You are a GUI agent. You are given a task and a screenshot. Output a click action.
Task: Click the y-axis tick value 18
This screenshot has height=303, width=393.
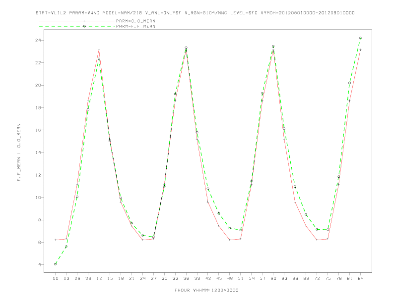38,108
